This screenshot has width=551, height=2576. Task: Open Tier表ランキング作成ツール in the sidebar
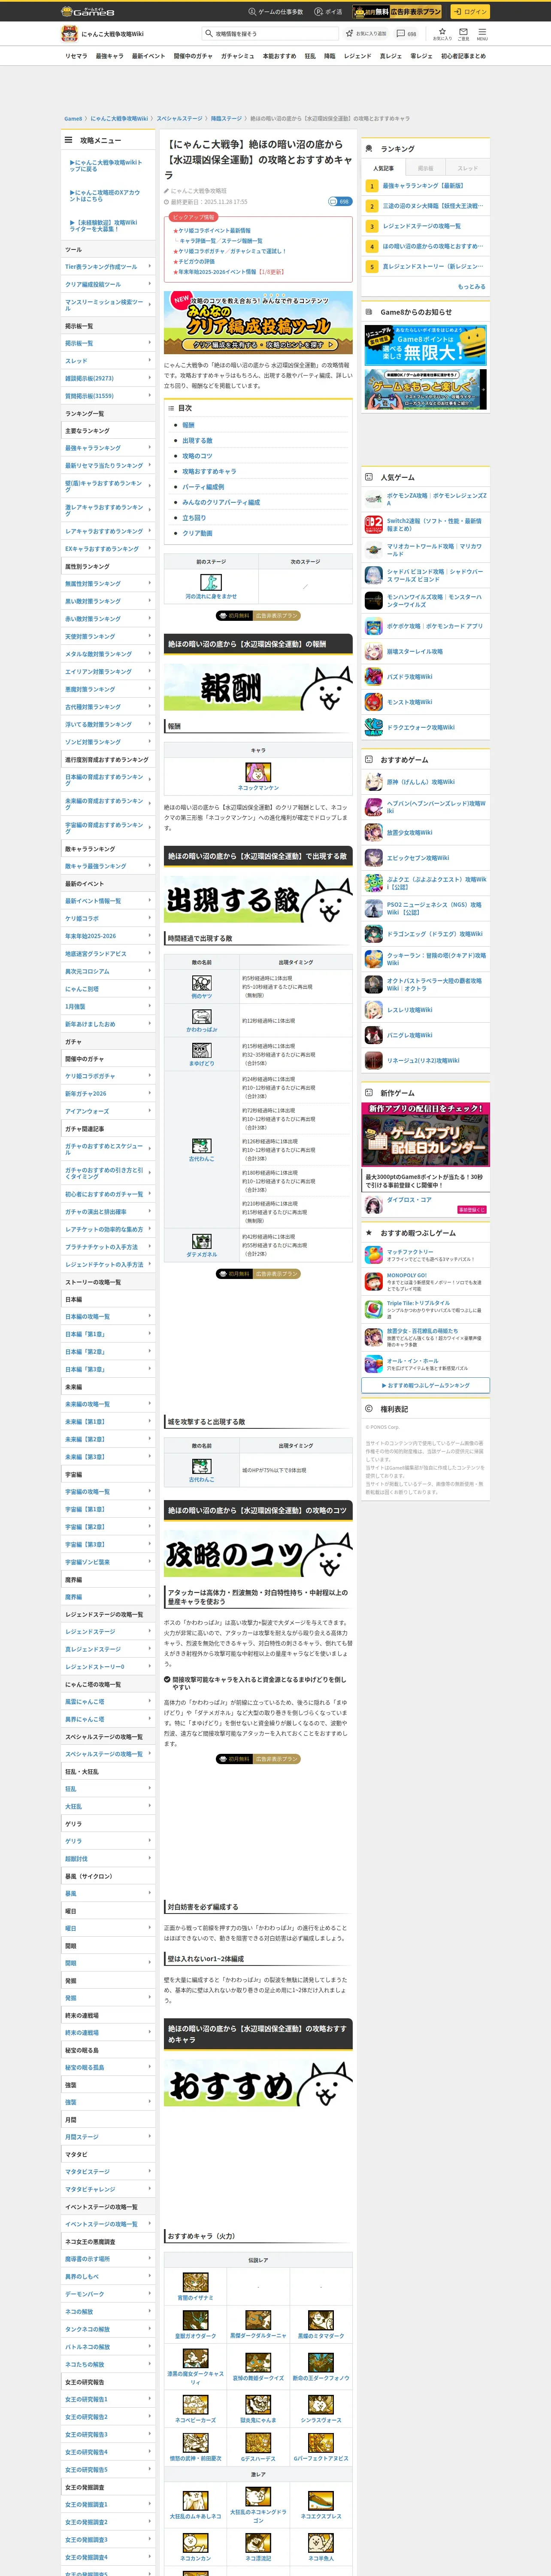[108, 267]
